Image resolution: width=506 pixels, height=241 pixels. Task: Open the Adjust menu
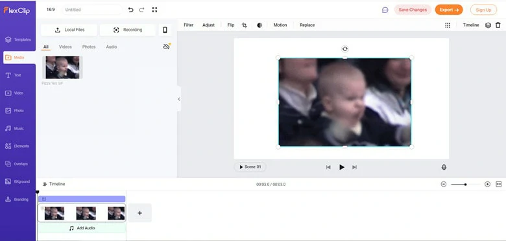tap(208, 25)
